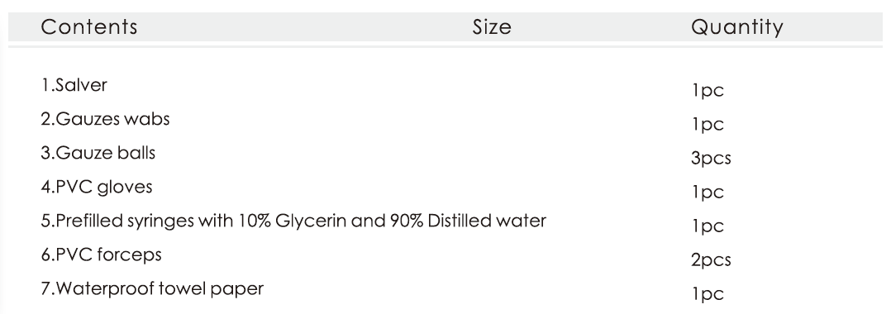
Task: Select the 1.Salver item text
Action: [x=74, y=85]
